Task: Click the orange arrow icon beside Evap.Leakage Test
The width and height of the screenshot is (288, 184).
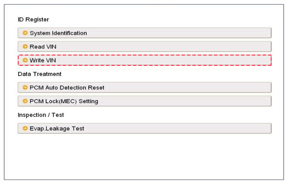Action: (25, 128)
